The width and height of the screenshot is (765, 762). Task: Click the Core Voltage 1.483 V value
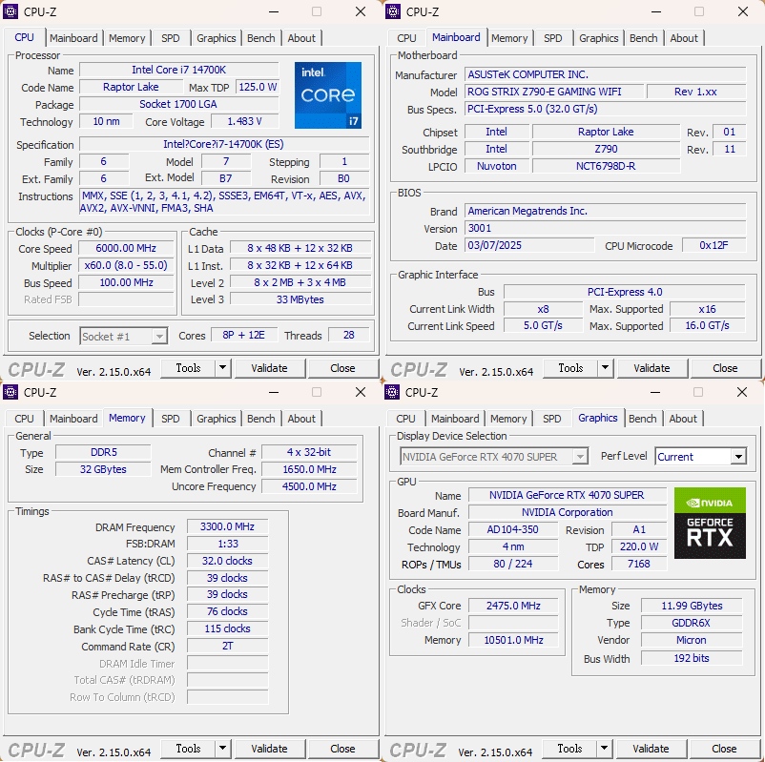[x=244, y=121]
